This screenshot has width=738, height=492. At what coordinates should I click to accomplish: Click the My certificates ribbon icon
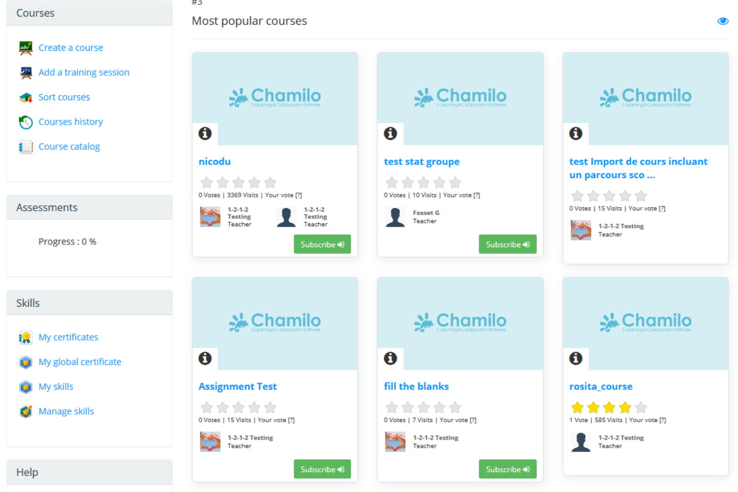(25, 337)
